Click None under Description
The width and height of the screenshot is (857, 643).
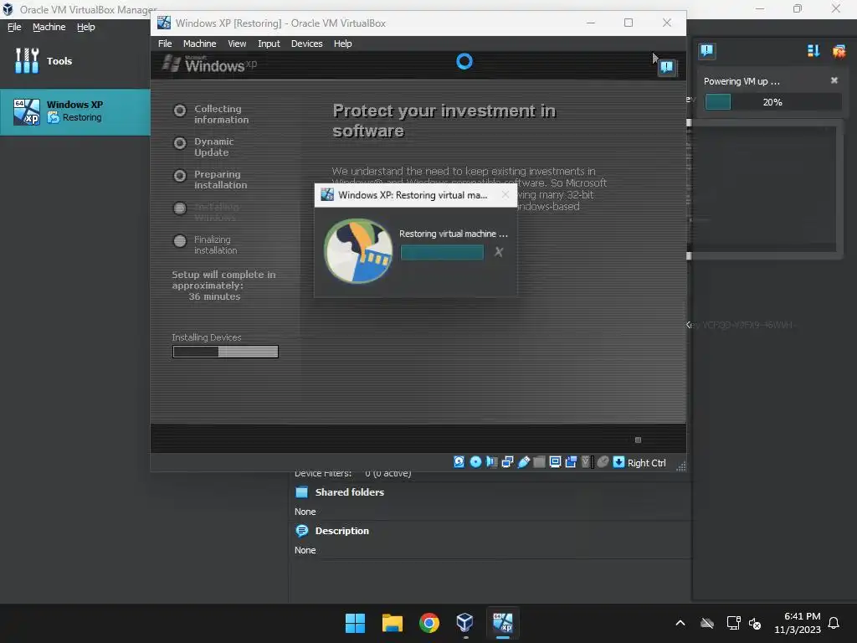(305, 550)
